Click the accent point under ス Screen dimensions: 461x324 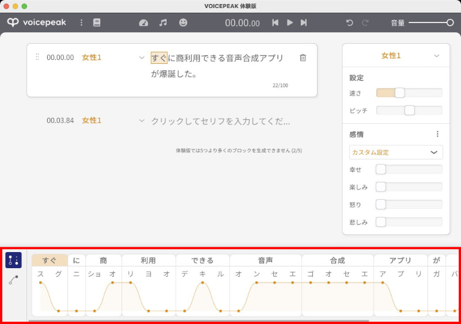tap(40, 283)
